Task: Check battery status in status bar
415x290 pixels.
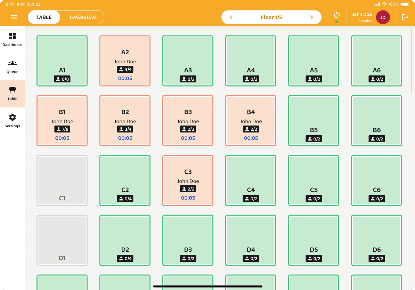Action: click(x=405, y=4)
